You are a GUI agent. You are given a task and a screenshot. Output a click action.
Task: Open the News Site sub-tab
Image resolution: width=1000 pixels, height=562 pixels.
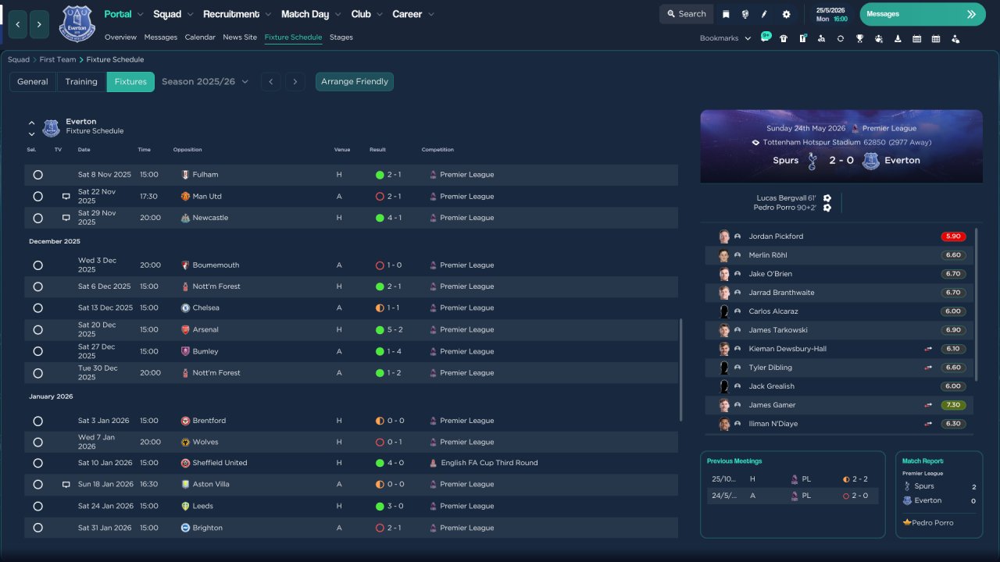[240, 37]
